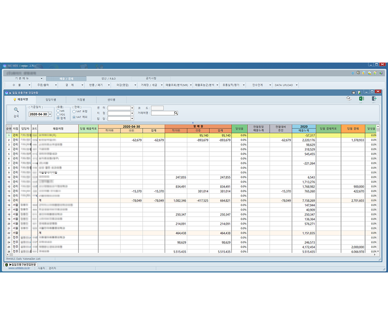Open the 생산 / R&D menu tab
The image size is (388, 335).
click(108, 78)
